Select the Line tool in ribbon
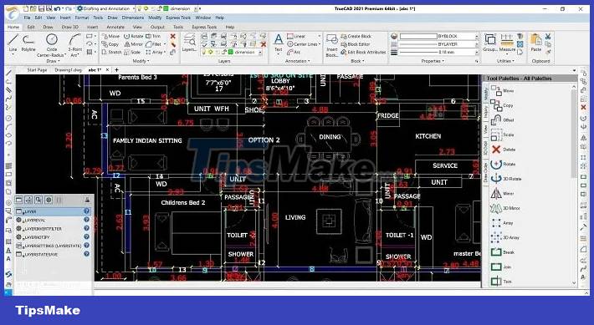Image resolution: width=594 pixels, height=325 pixels. 13,43
